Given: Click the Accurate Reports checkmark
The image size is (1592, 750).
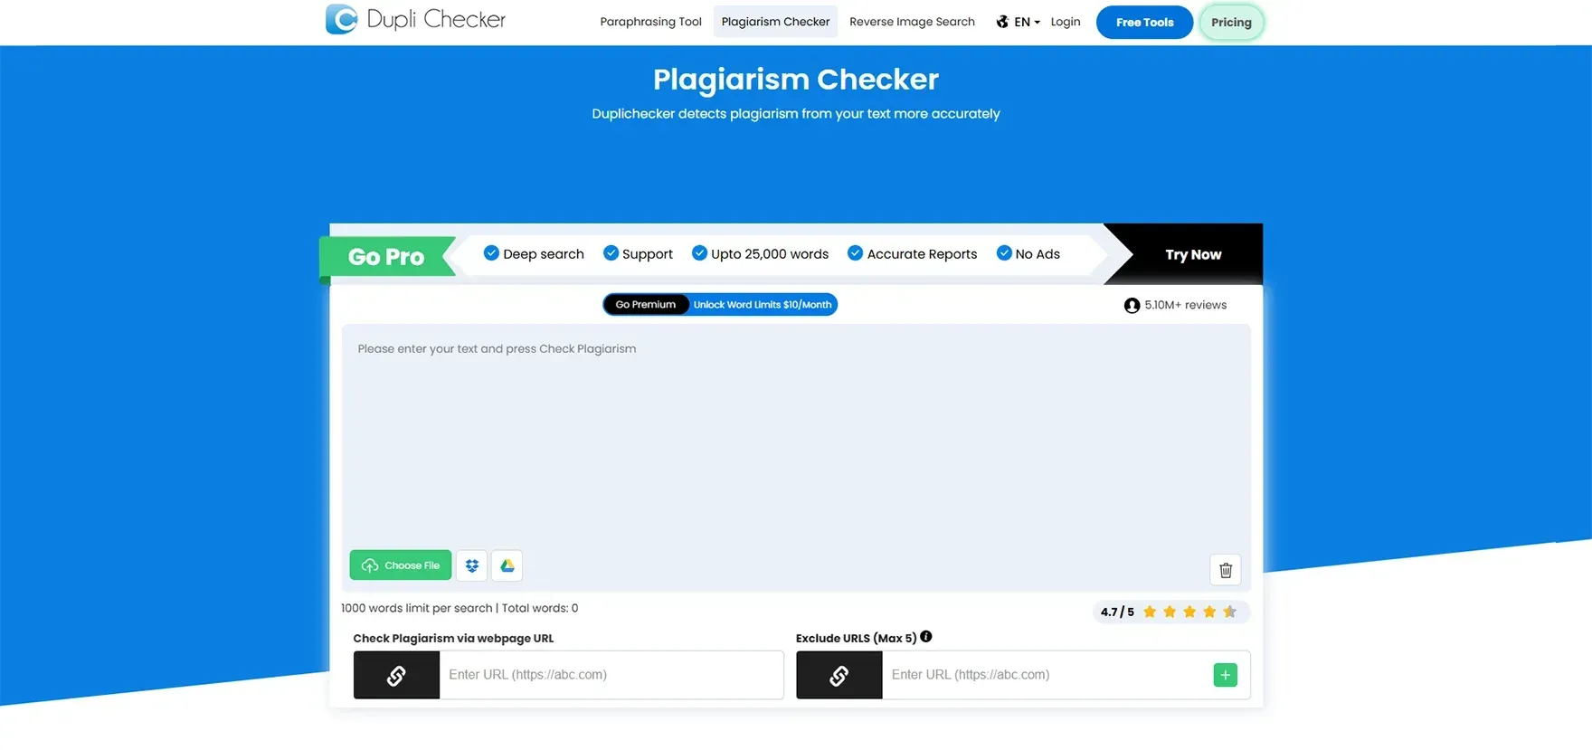Looking at the screenshot, I should [x=855, y=253].
